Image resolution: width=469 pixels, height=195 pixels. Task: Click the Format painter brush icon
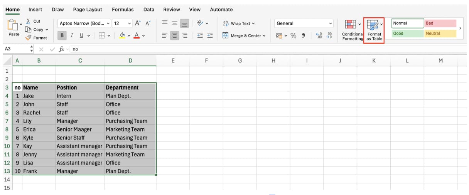click(29, 38)
